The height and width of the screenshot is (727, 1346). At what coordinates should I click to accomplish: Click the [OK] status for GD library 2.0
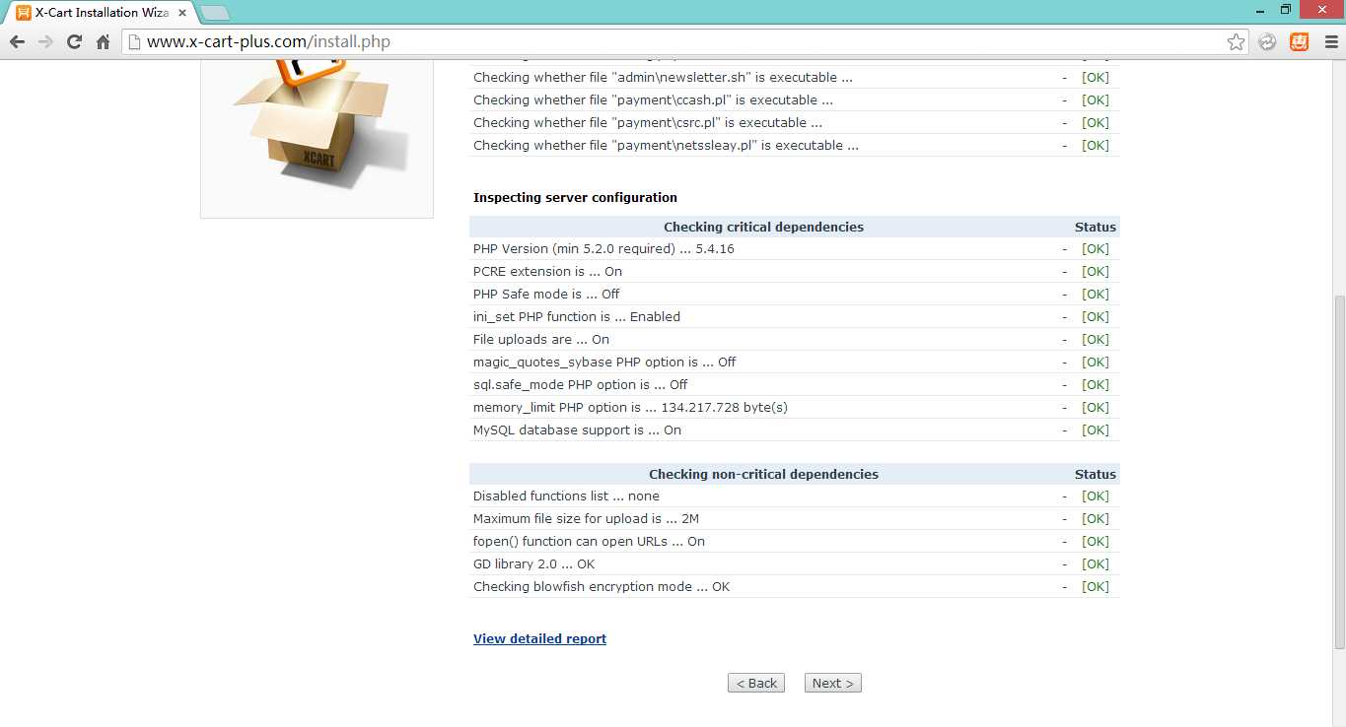1096,564
